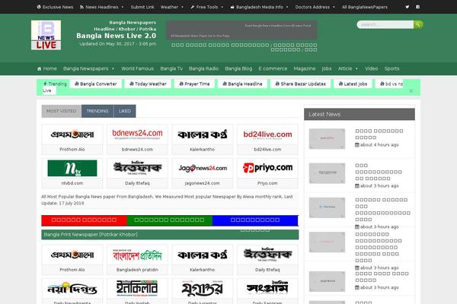The width and height of the screenshot is (457, 304).
Task: Open Daily Ittefaq logo in print newspaper section
Action: point(267,255)
